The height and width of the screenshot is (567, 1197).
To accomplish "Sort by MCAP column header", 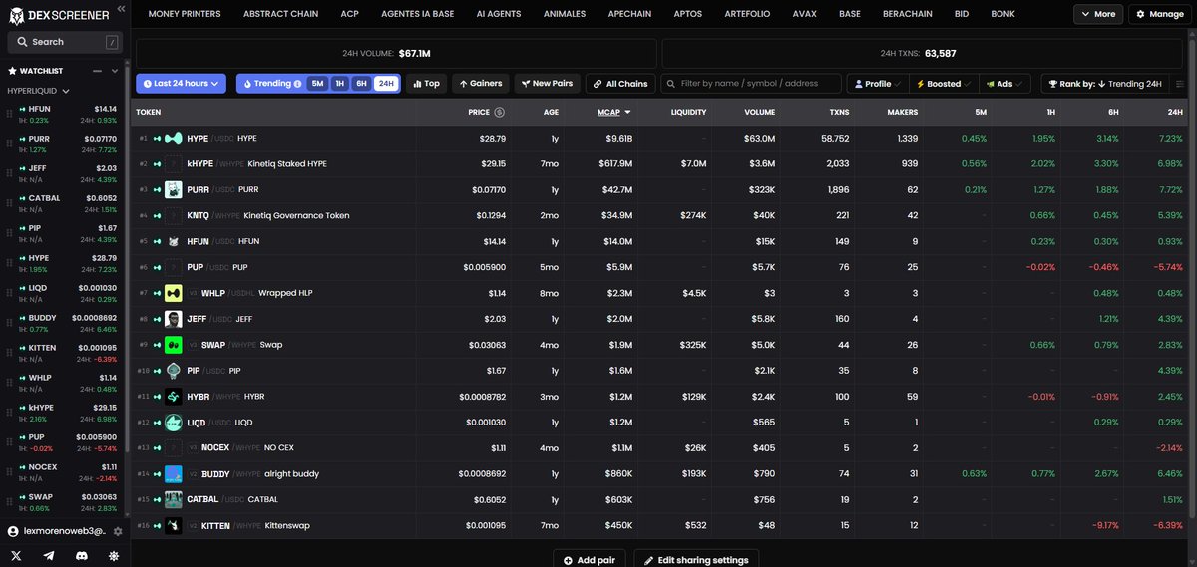I will point(614,112).
